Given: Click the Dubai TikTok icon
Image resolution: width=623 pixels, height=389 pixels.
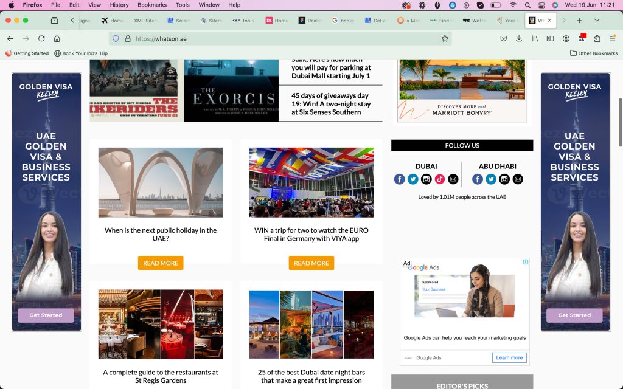Looking at the screenshot, I should click(x=440, y=179).
